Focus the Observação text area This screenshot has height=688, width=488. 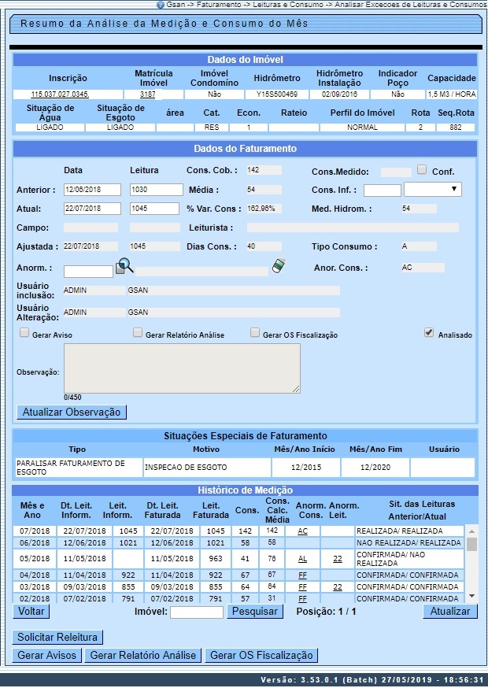click(182, 368)
